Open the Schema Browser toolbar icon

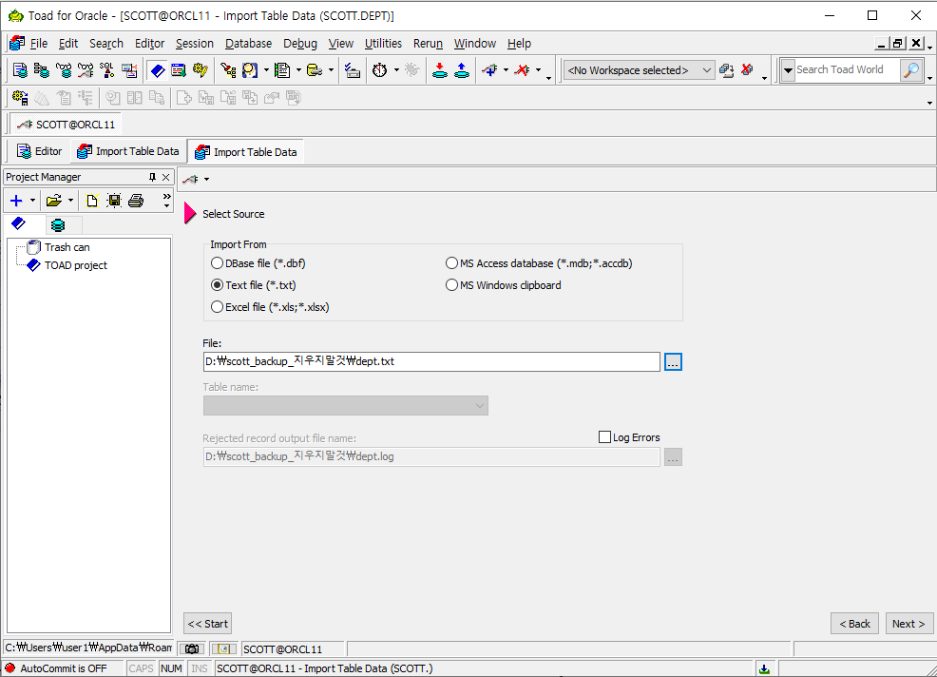coord(42,70)
